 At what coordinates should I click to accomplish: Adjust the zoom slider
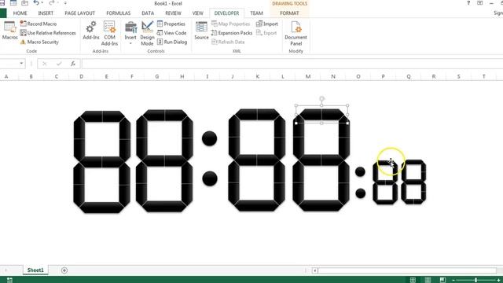point(476,280)
